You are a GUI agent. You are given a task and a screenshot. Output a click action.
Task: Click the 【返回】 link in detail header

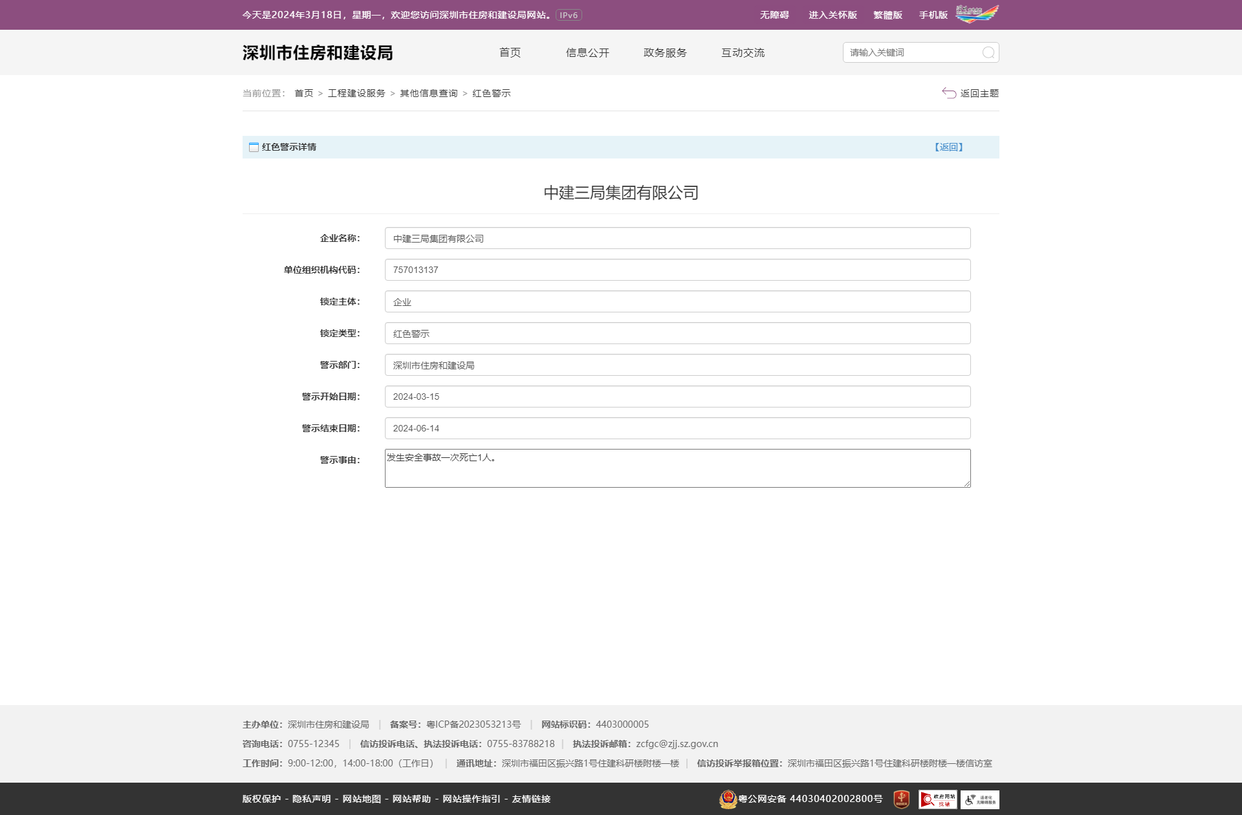click(x=949, y=147)
